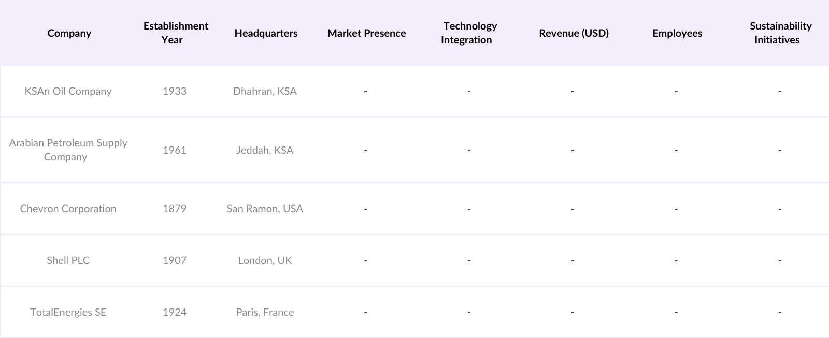829x338 pixels.
Task: Click the Company column header
Action: [69, 33]
